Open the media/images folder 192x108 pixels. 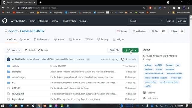[19, 77]
